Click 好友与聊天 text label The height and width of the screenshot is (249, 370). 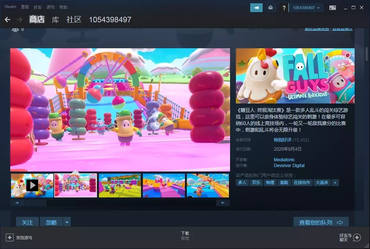click(345, 238)
